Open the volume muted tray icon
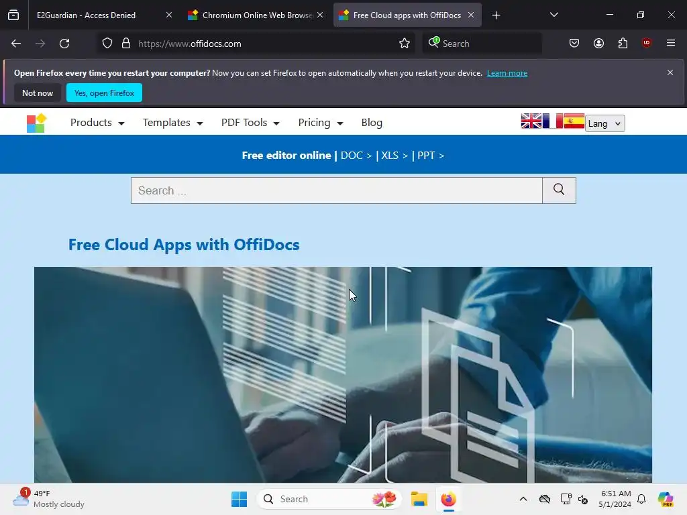This screenshot has width=687, height=515. [x=583, y=499]
